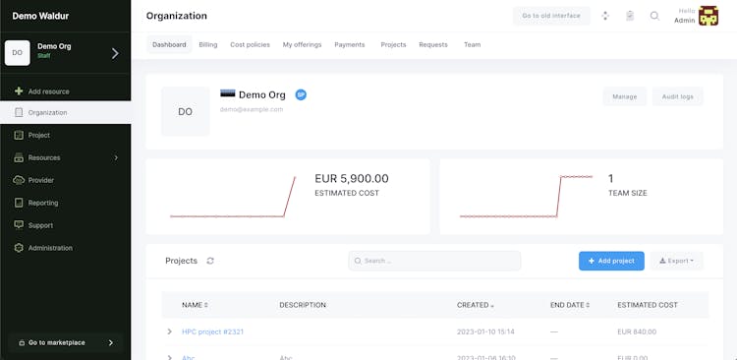
Task: Expand the Resources sidebar submenu
Action: click(x=116, y=157)
